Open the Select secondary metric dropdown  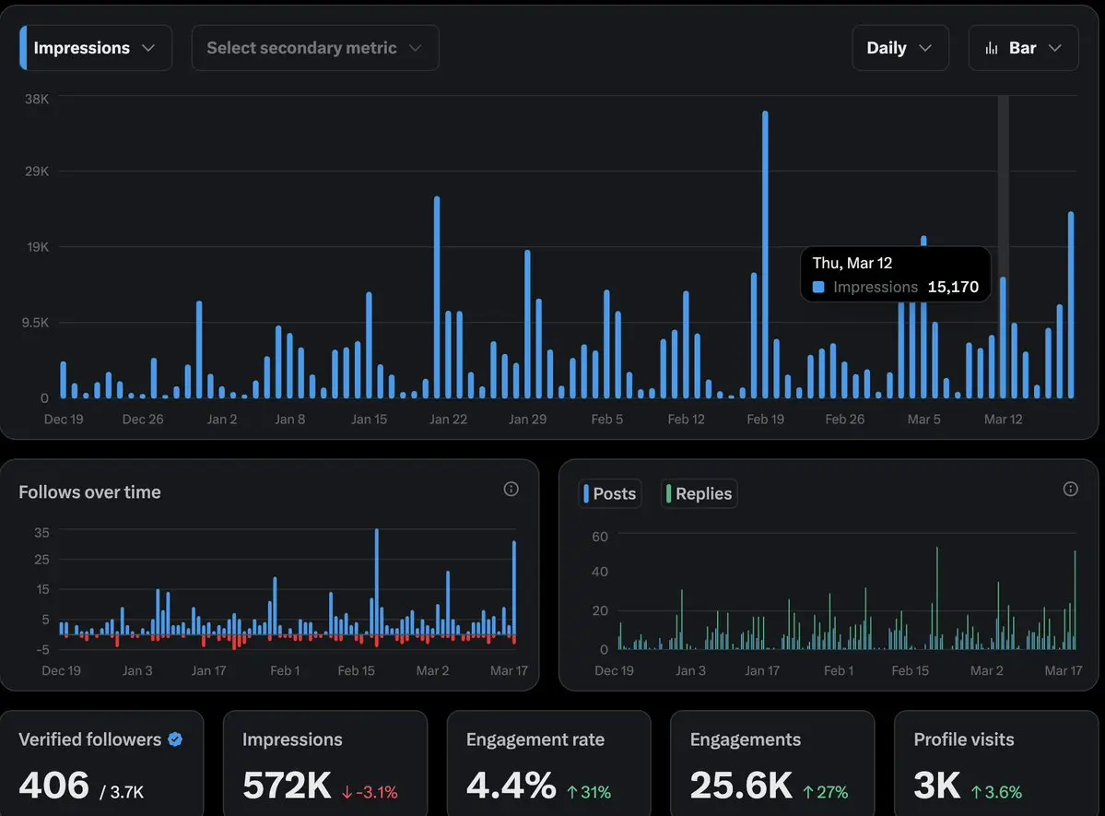314,48
